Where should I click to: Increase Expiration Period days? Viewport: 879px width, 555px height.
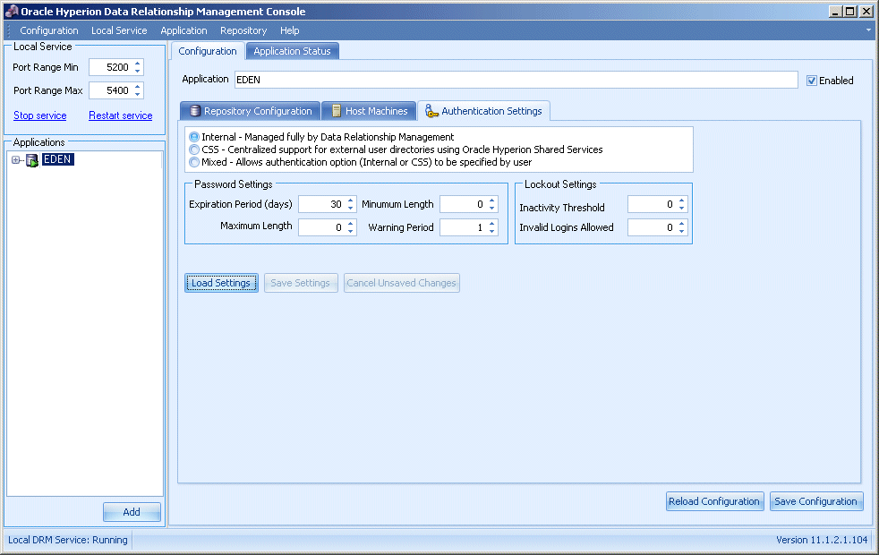pos(350,201)
